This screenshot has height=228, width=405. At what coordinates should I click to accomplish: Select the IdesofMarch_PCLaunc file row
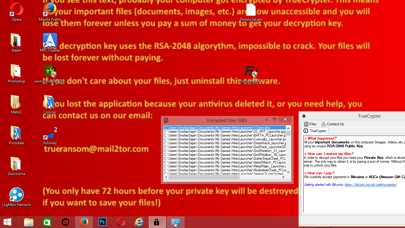click(x=225, y=162)
